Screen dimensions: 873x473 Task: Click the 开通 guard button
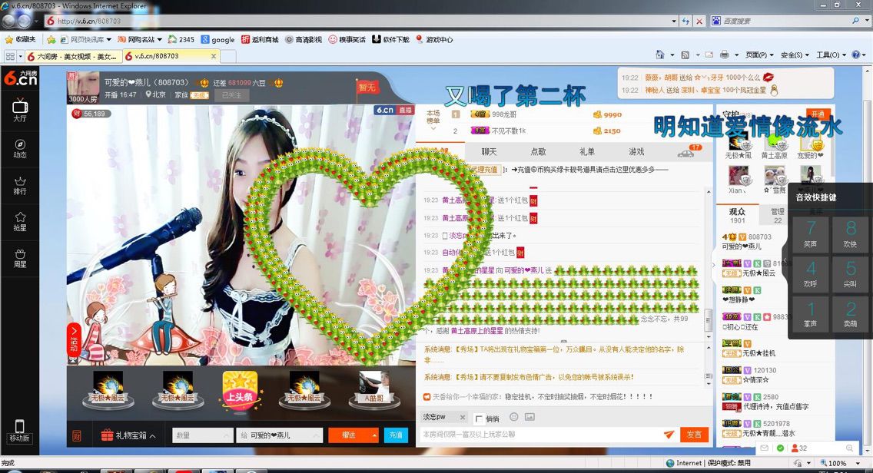pos(818,114)
